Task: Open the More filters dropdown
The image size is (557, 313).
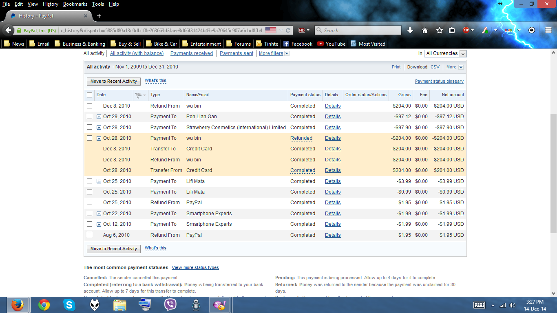Action: coord(274,53)
